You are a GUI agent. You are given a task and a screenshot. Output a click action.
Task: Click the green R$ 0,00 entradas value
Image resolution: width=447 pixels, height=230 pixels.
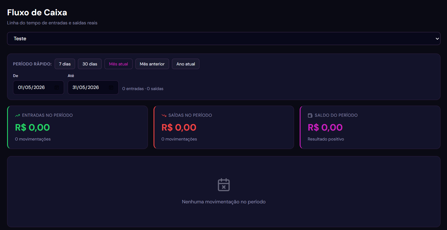[x=32, y=127]
